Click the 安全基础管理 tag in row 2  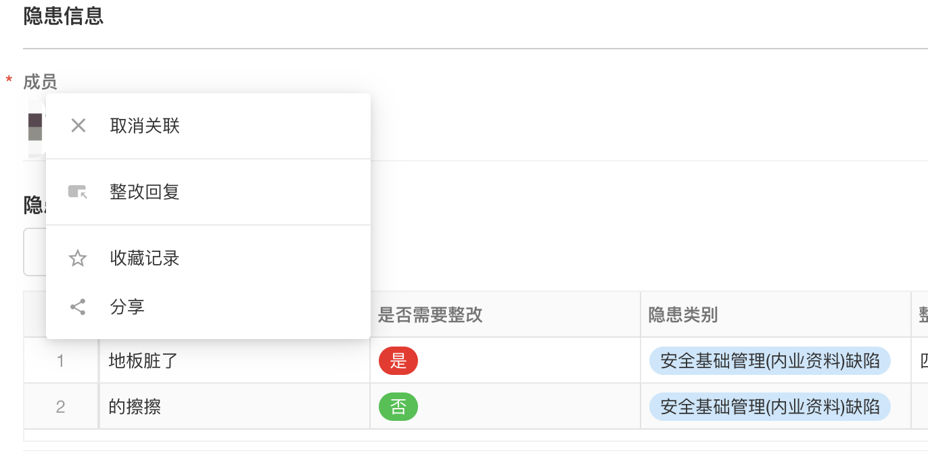[770, 407]
